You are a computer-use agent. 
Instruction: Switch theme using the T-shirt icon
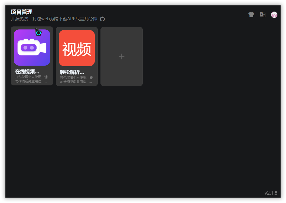click(251, 15)
